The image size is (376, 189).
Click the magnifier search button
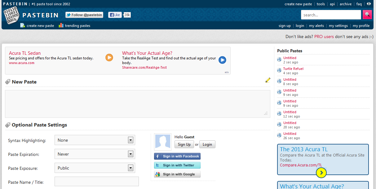[x=367, y=15]
